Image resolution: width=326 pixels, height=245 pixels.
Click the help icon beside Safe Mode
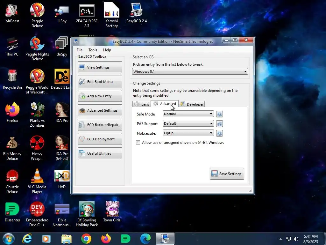pyautogui.click(x=219, y=114)
